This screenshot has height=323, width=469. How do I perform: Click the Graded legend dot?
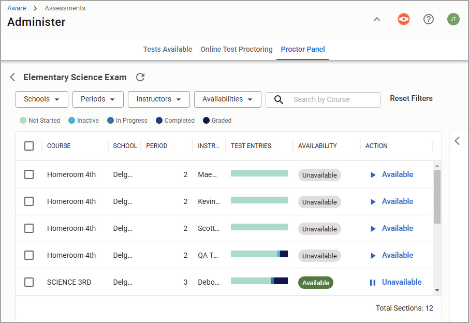point(206,121)
